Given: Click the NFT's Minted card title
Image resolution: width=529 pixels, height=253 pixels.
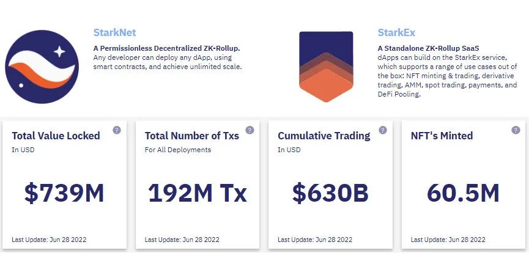Looking at the screenshot, I should click(x=442, y=136).
